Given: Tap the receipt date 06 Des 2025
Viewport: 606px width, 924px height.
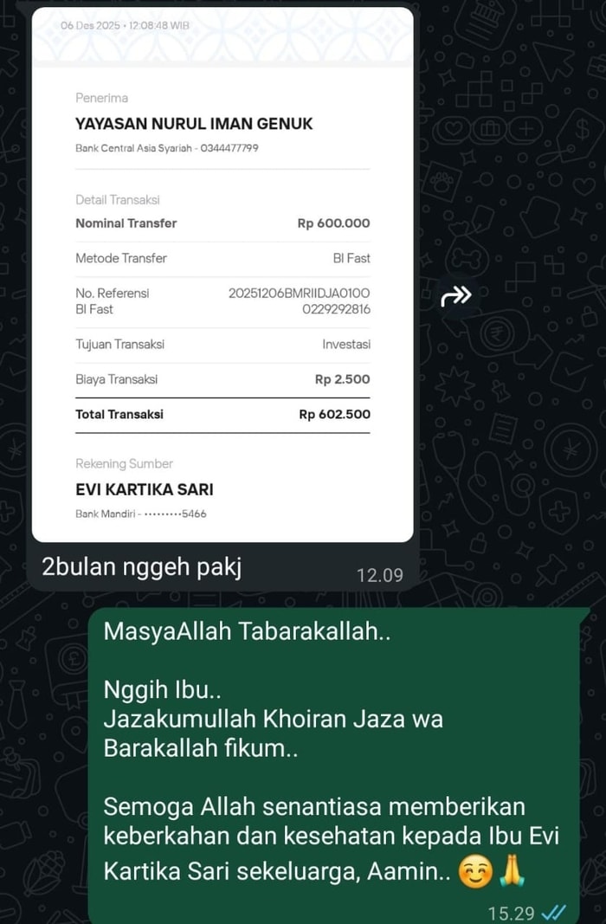Looking at the screenshot, I should tap(89, 25).
